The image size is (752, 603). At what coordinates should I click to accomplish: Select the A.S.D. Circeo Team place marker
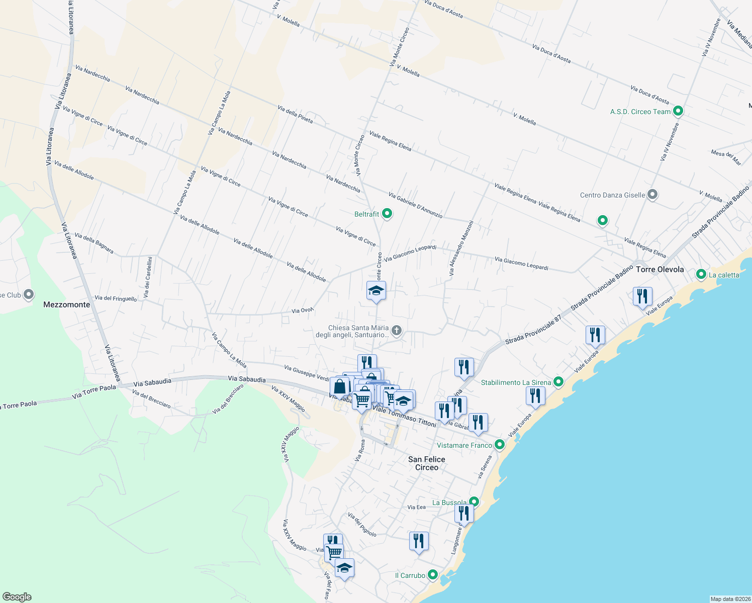(x=678, y=111)
